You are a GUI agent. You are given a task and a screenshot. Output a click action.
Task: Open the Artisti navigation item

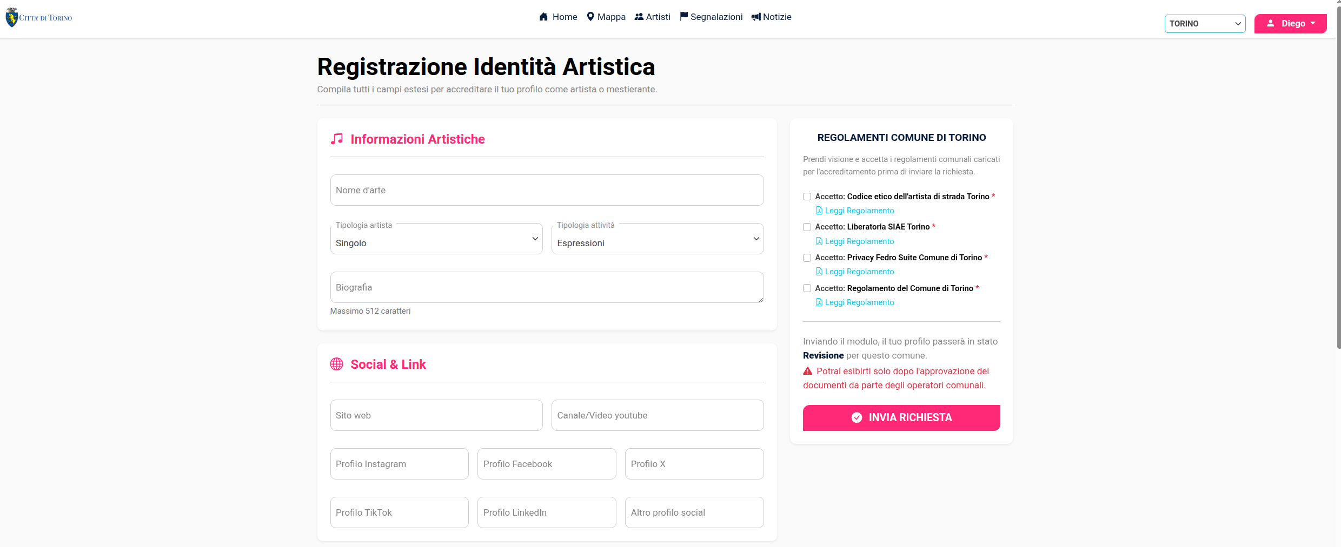[652, 17]
